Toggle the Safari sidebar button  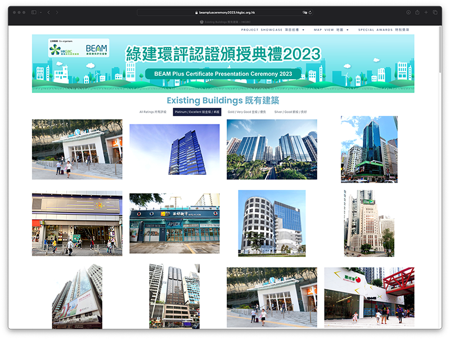34,12
